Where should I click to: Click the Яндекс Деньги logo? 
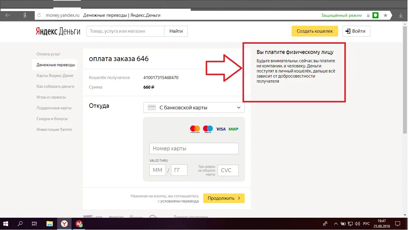[x=58, y=31]
